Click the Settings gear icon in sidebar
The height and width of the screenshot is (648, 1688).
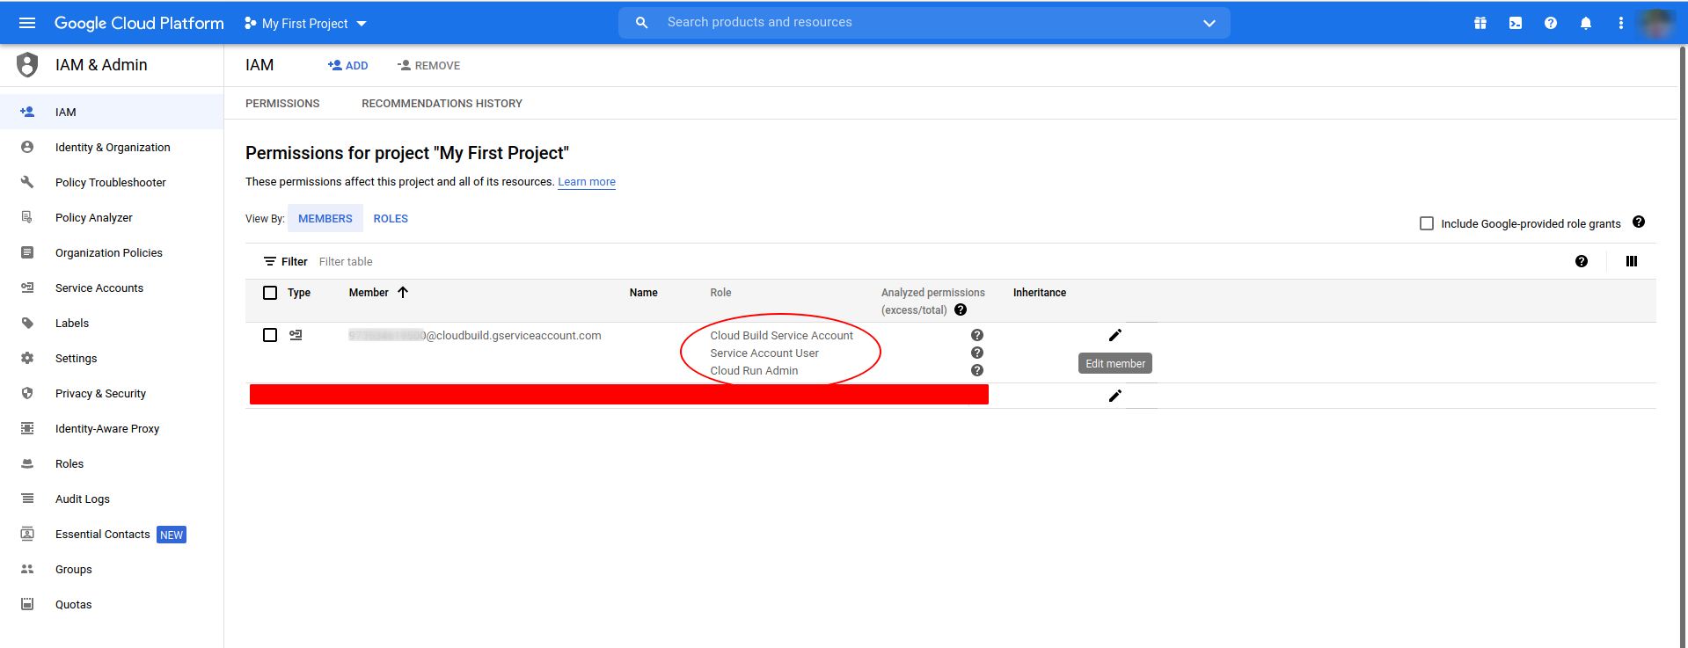(27, 358)
